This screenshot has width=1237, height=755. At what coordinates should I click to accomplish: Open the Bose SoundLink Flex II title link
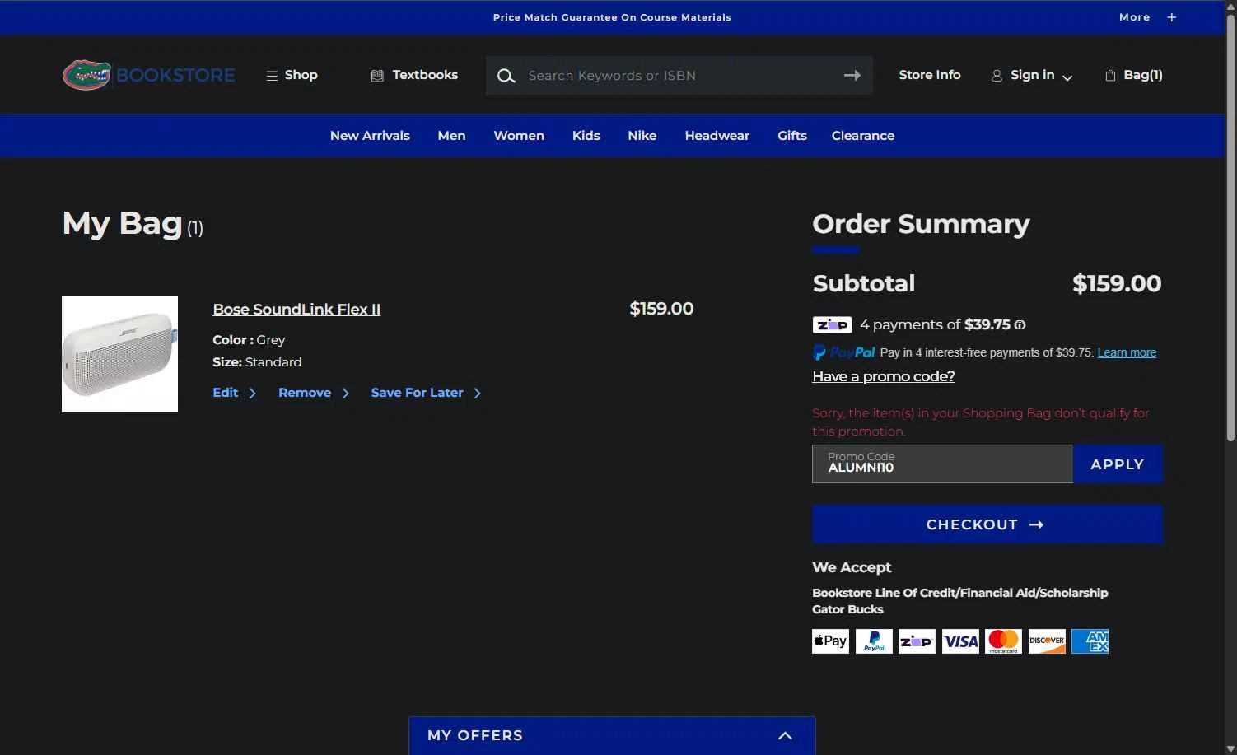pos(296,310)
